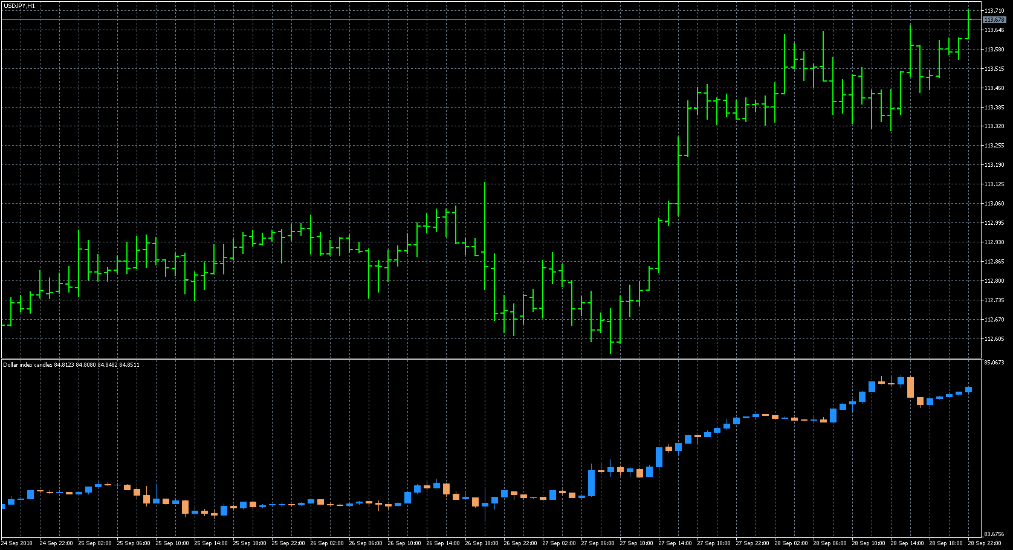Click the 112.605 price scale label
Image resolution: width=1013 pixels, height=550 pixels.
[994, 339]
